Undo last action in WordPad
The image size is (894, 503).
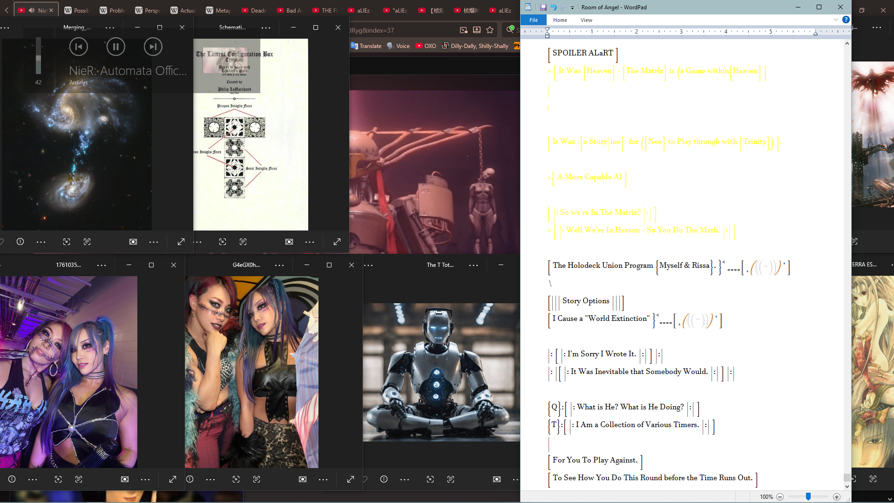pos(554,7)
